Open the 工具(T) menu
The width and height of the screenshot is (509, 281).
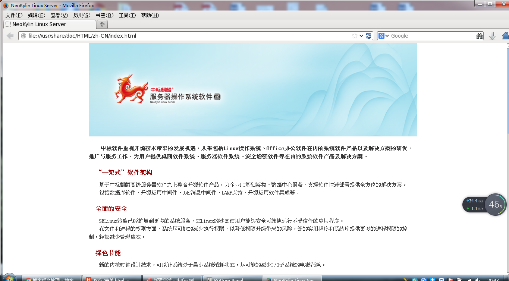tap(127, 15)
